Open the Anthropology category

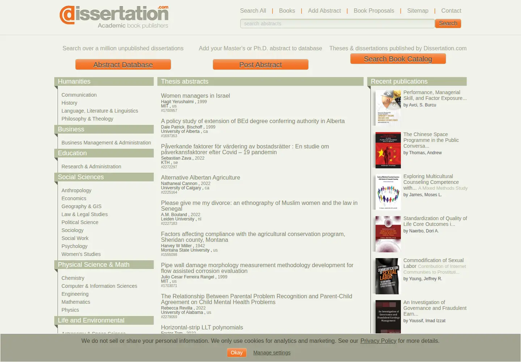coord(76,190)
